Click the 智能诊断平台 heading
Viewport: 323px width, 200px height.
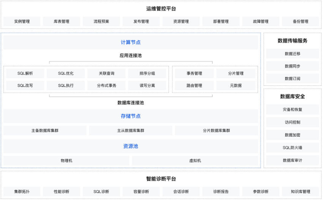tap(161, 179)
